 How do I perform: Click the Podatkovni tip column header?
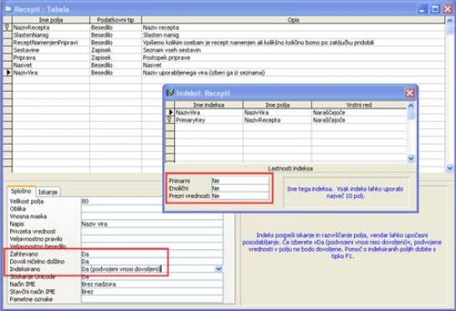coord(115,20)
